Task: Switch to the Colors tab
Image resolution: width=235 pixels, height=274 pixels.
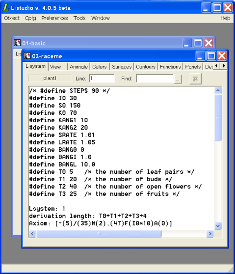Action: click(99, 67)
